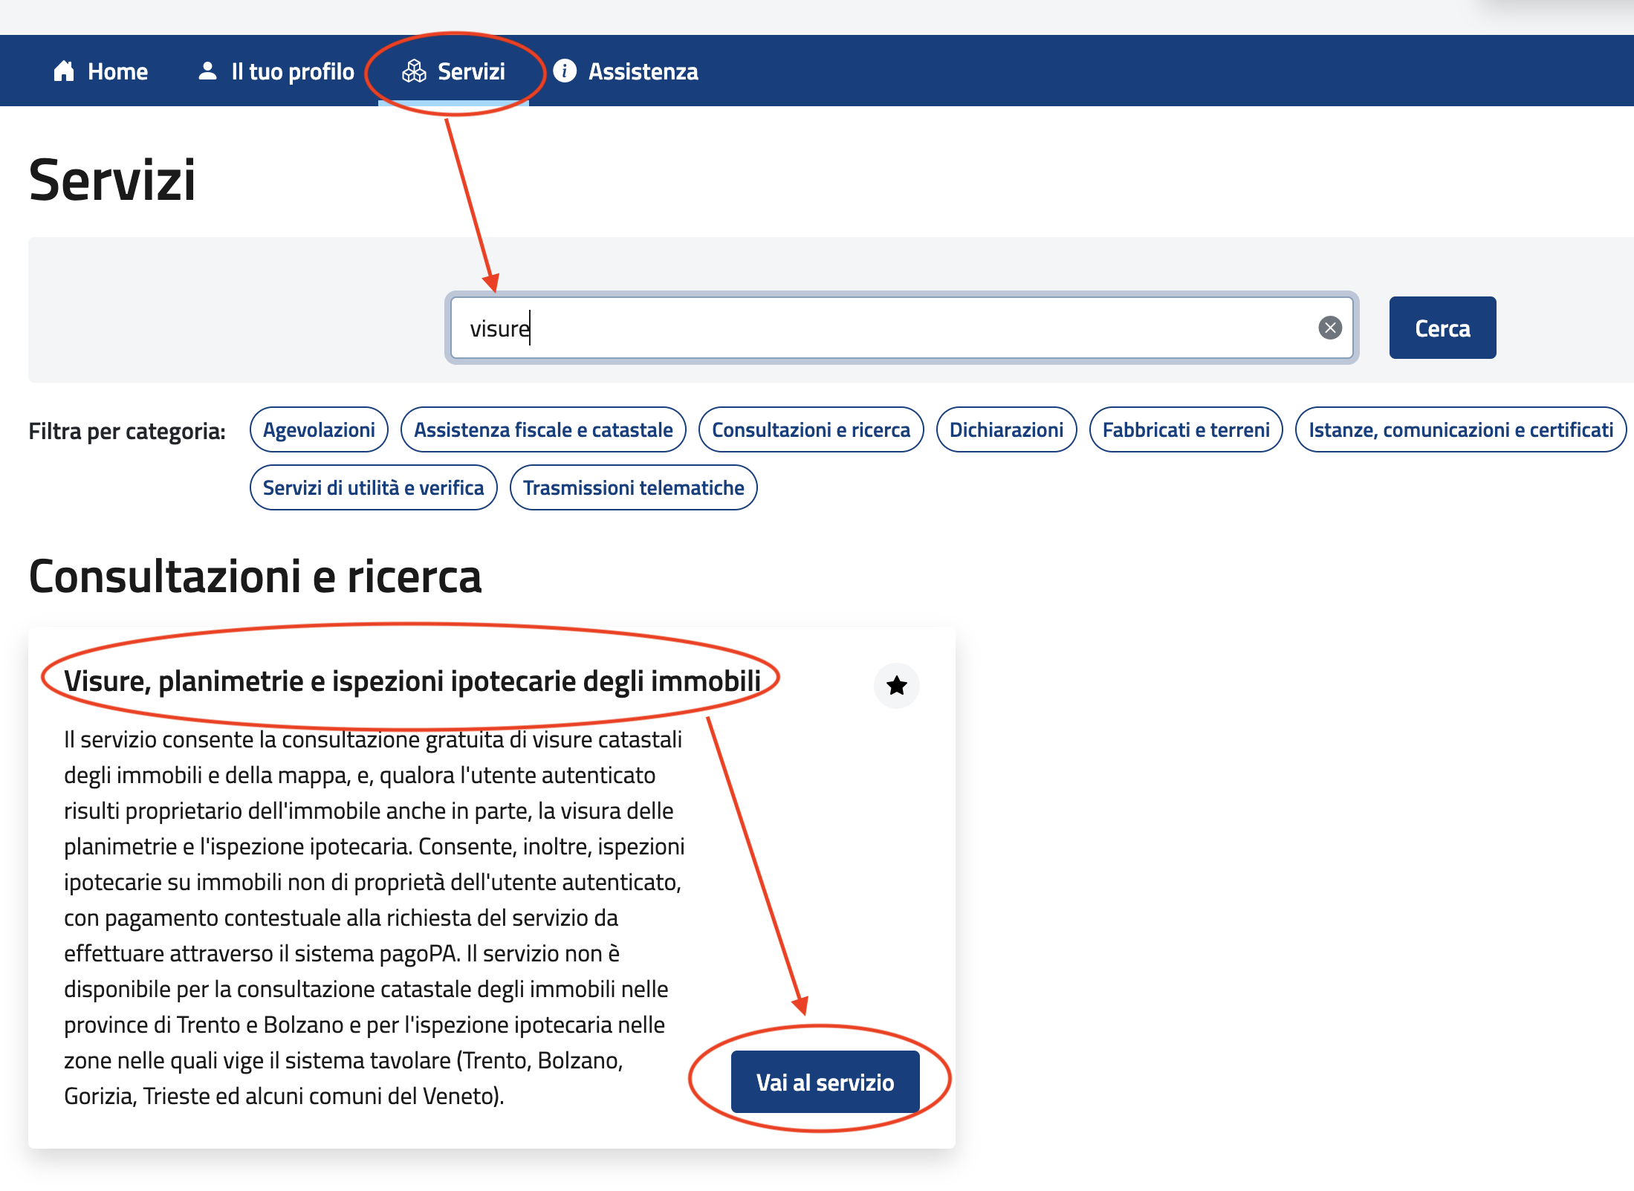Click the Assistenza info icon
This screenshot has height=1191, width=1634.
[565, 71]
